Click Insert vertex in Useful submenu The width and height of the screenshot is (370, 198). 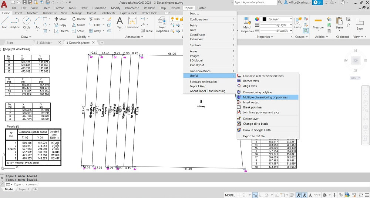click(x=251, y=103)
